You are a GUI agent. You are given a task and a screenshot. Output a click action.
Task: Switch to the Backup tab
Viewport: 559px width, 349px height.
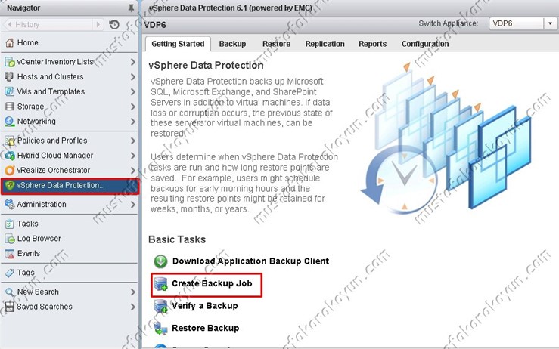pyautogui.click(x=232, y=44)
